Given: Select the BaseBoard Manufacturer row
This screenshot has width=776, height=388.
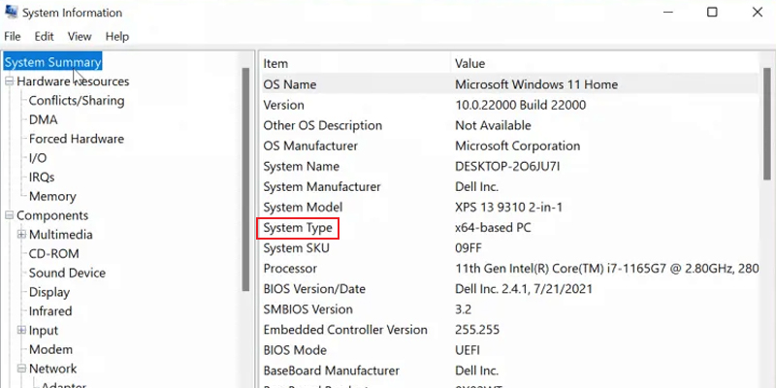Looking at the screenshot, I should pyautogui.click(x=509, y=371).
